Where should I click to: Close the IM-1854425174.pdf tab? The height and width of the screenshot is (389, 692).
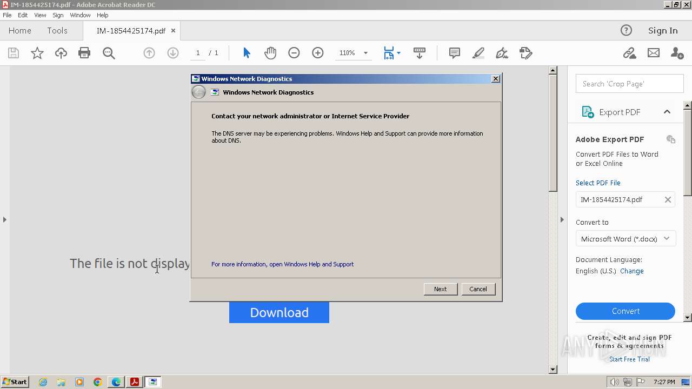coord(173,31)
